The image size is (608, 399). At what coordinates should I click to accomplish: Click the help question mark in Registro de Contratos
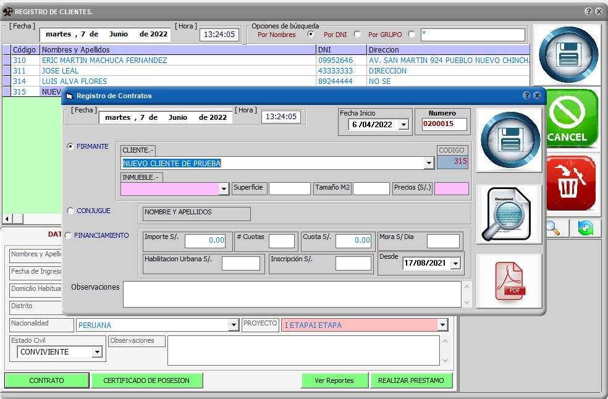point(526,96)
